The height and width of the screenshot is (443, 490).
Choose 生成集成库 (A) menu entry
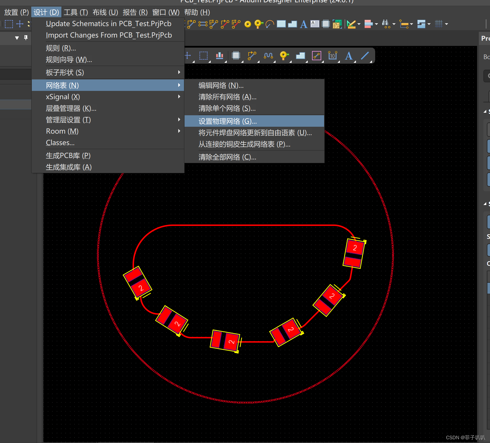tap(108, 167)
